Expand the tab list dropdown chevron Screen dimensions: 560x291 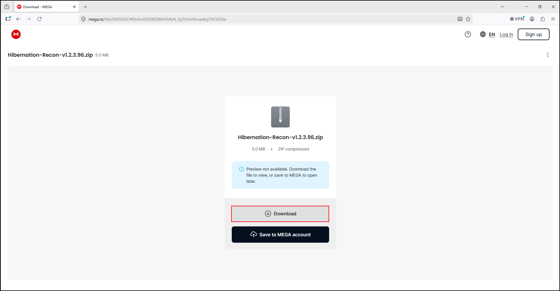pyautogui.click(x=502, y=7)
